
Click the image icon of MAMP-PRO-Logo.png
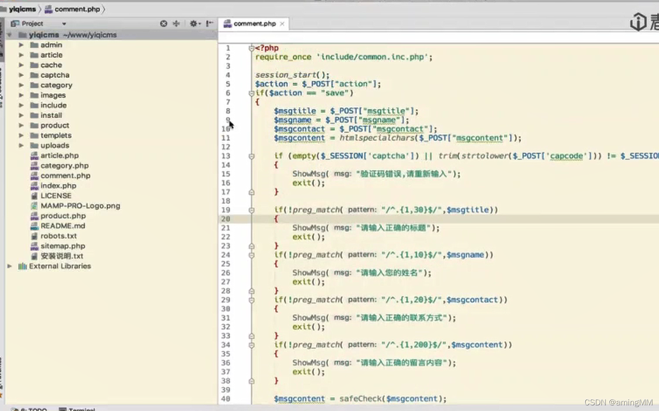(x=34, y=205)
